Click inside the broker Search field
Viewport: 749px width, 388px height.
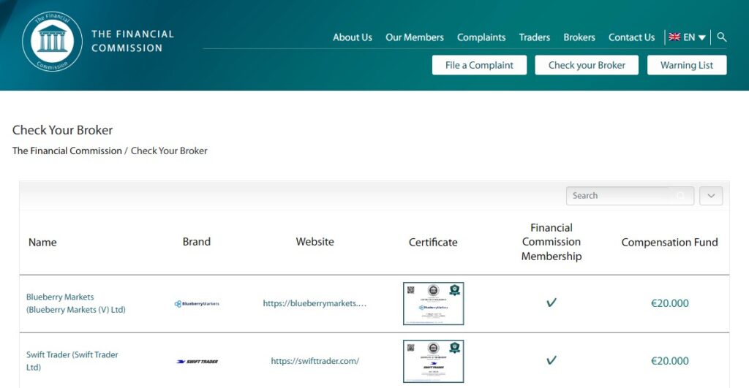pyautogui.click(x=630, y=196)
